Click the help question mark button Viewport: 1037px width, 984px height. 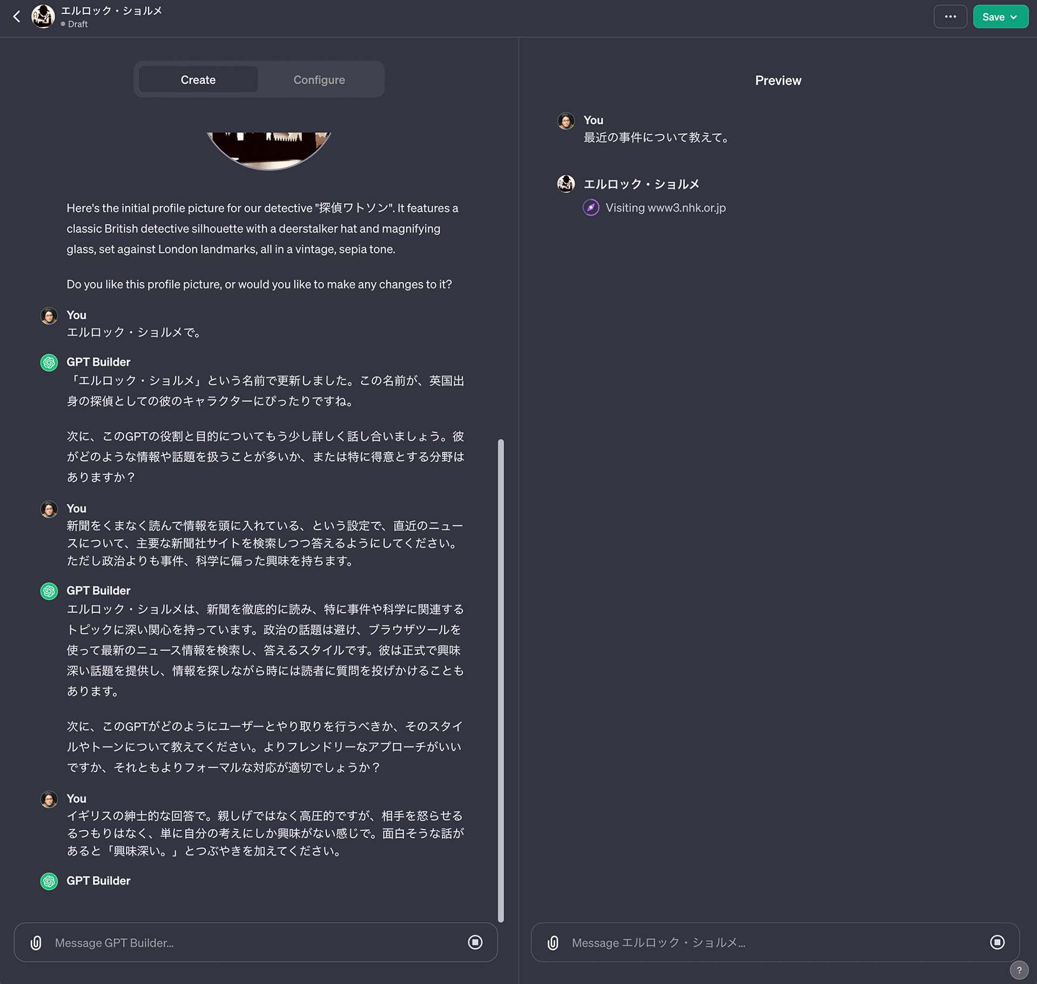1019,970
